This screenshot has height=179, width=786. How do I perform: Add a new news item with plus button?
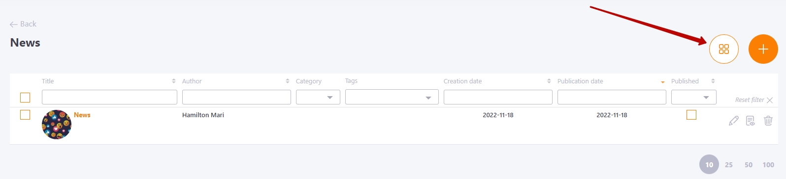click(x=763, y=49)
